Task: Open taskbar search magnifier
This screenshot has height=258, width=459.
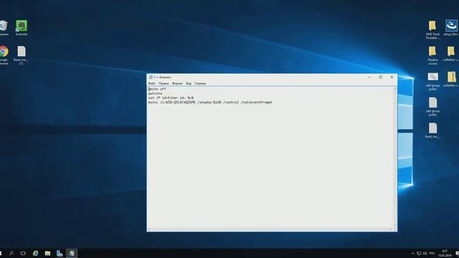Action: point(11,253)
